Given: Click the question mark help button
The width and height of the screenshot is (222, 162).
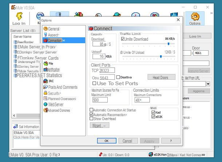Looking at the screenshot, I should [171, 141].
